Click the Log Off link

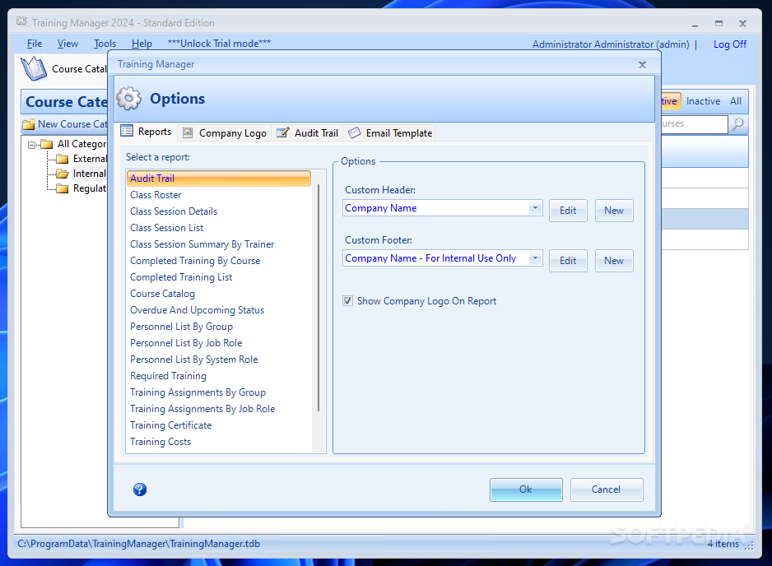click(730, 44)
